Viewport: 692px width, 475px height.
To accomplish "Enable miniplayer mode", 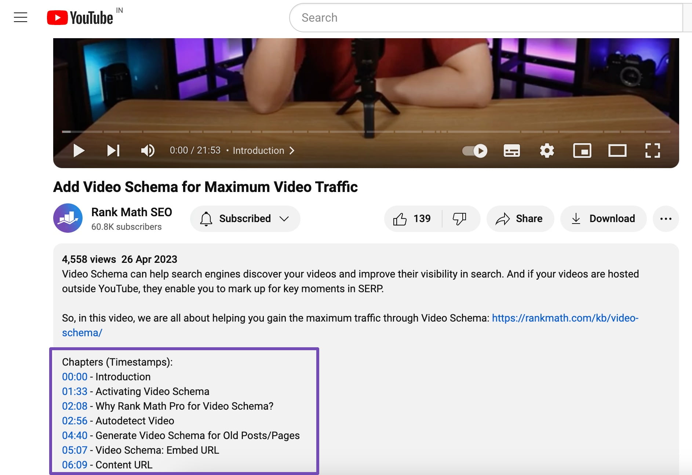I will pyautogui.click(x=582, y=151).
